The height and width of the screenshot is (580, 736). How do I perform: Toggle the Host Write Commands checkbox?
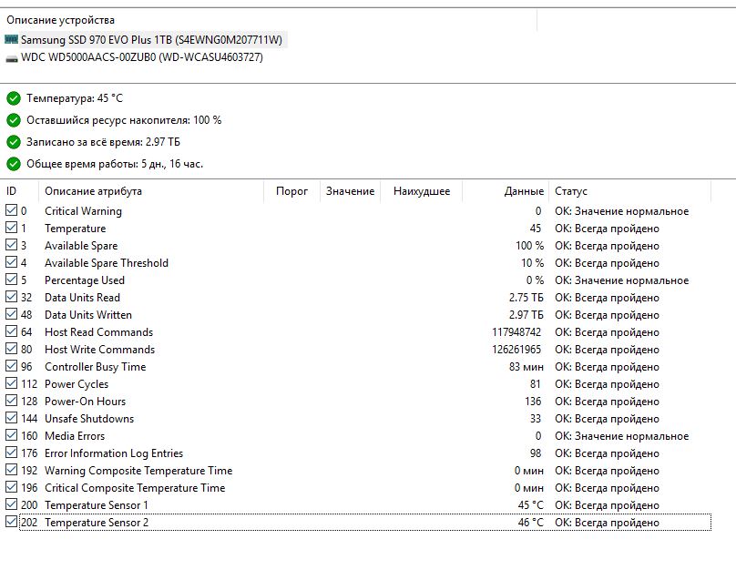11,349
